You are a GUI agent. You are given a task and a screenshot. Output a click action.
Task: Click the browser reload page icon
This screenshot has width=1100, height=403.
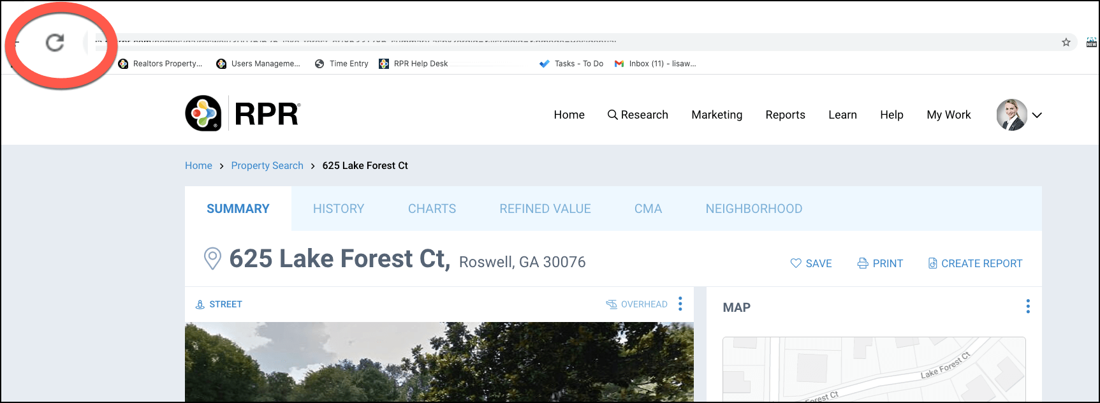(x=55, y=43)
